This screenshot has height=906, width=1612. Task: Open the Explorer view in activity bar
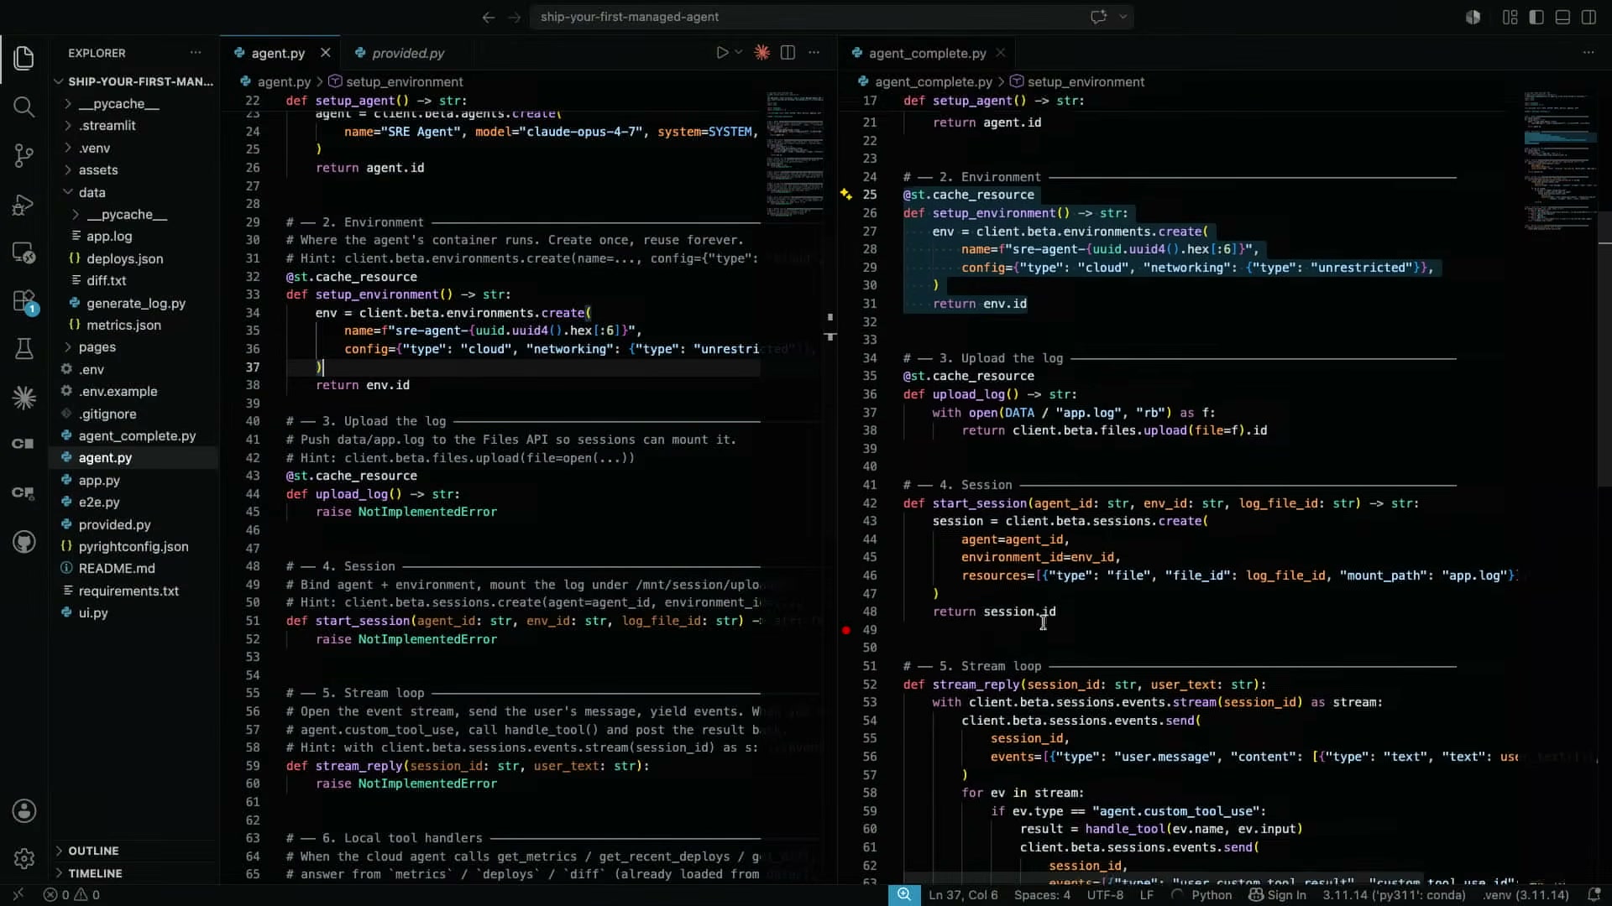24,58
